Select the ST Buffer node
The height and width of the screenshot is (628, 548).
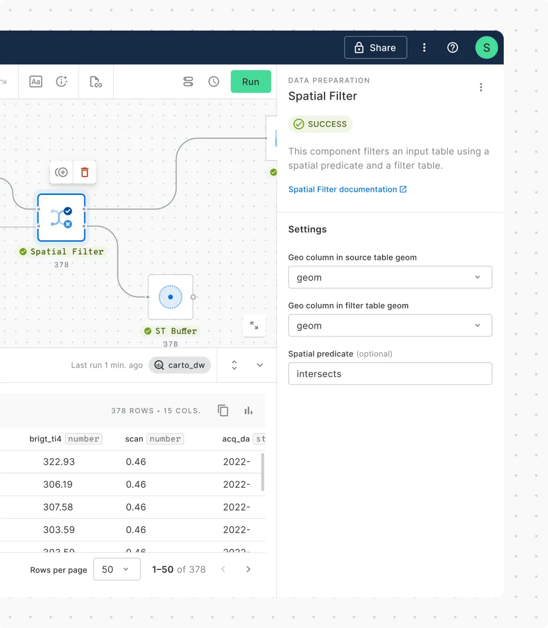coord(170,297)
